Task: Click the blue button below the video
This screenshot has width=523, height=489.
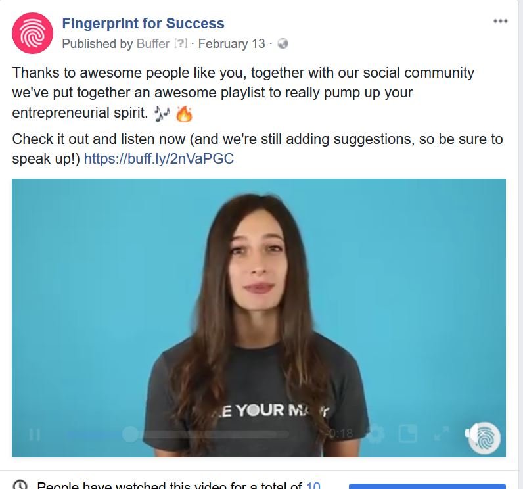Action: pos(427,486)
